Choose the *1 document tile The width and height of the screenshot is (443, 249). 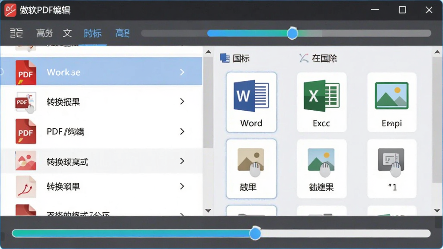coord(392,169)
